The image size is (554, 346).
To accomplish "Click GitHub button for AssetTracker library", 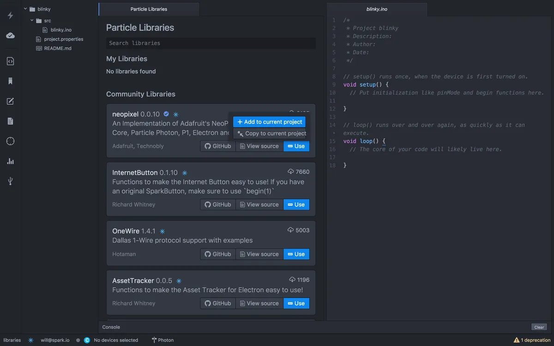I will (217, 304).
